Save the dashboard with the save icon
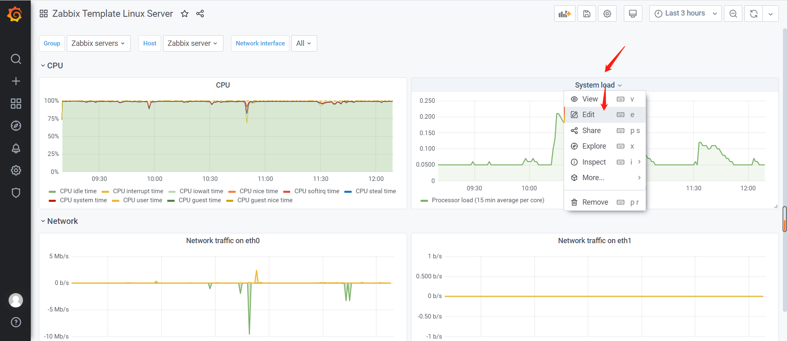This screenshot has height=341, width=787. point(587,14)
